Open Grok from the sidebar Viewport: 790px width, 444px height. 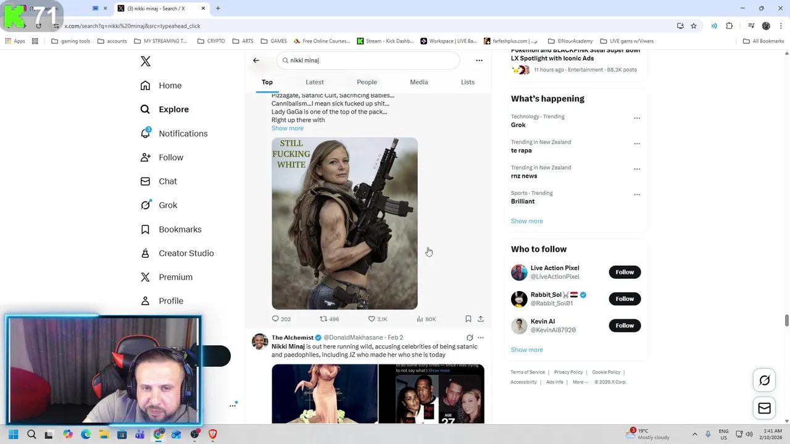(x=159, y=205)
